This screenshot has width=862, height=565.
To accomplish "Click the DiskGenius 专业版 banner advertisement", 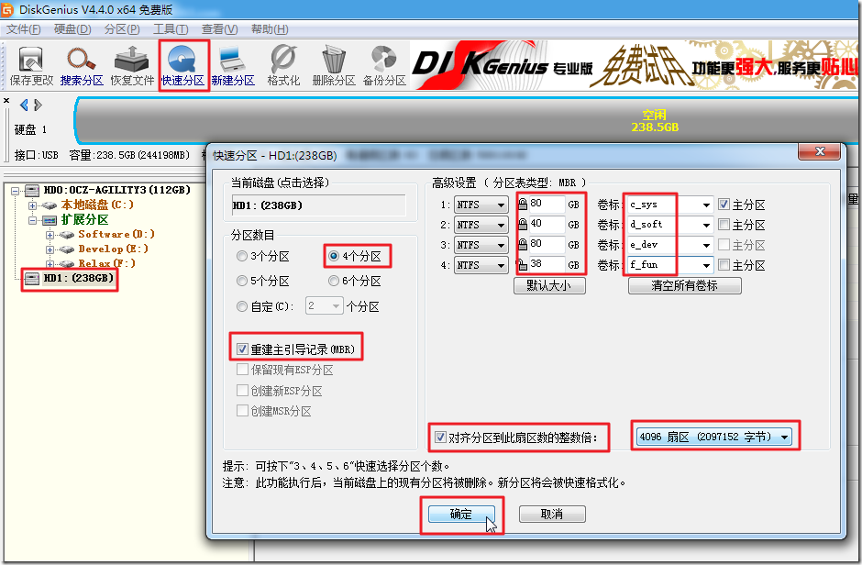I will click(634, 67).
